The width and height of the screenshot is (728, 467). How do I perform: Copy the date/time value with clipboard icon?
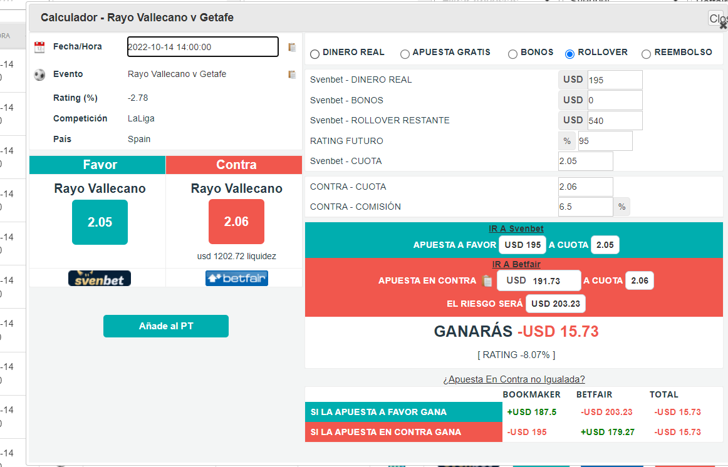click(292, 47)
